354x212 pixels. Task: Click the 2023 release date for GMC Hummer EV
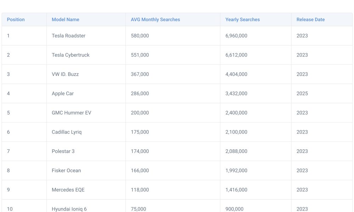coord(302,113)
